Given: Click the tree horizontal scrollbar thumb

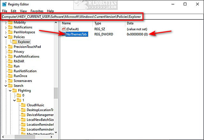Looking at the screenshot, I should tap(25, 137).
